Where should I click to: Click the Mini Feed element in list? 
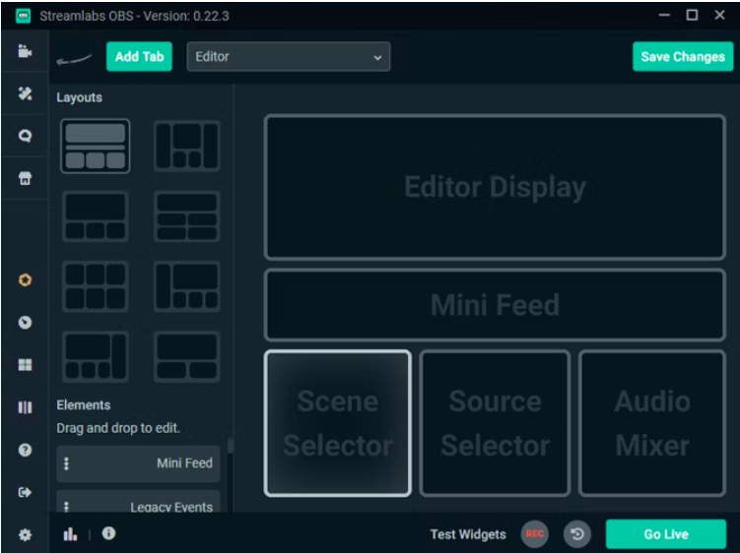138,463
